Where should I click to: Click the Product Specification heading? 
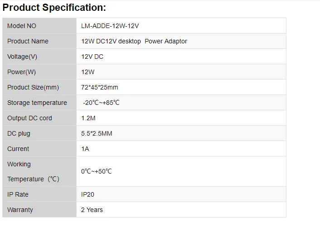point(54,8)
